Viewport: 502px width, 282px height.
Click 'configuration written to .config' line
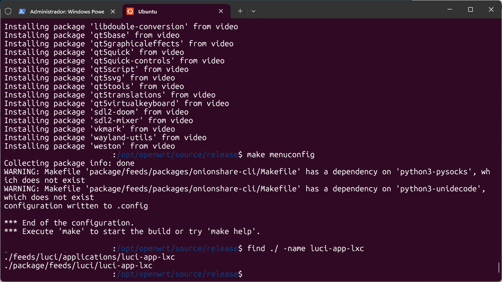[76, 206]
